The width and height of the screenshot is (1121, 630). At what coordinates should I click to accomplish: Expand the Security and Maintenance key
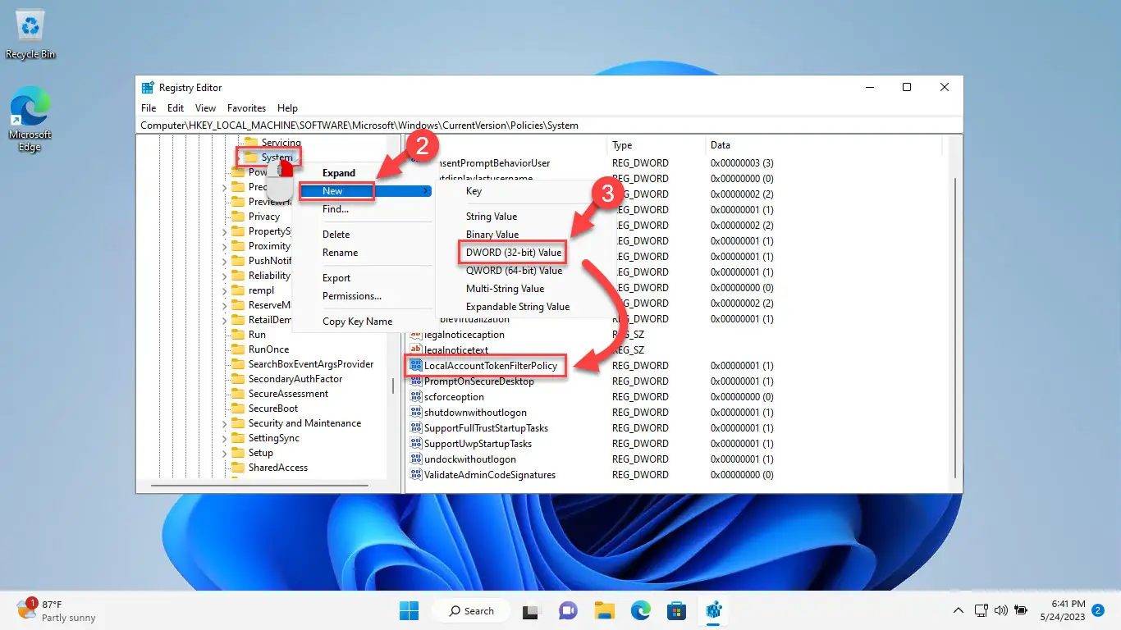225,423
